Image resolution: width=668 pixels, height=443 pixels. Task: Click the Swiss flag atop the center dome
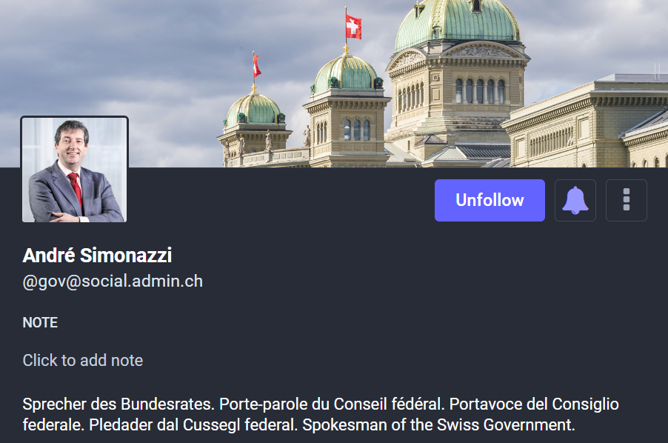[x=353, y=27]
